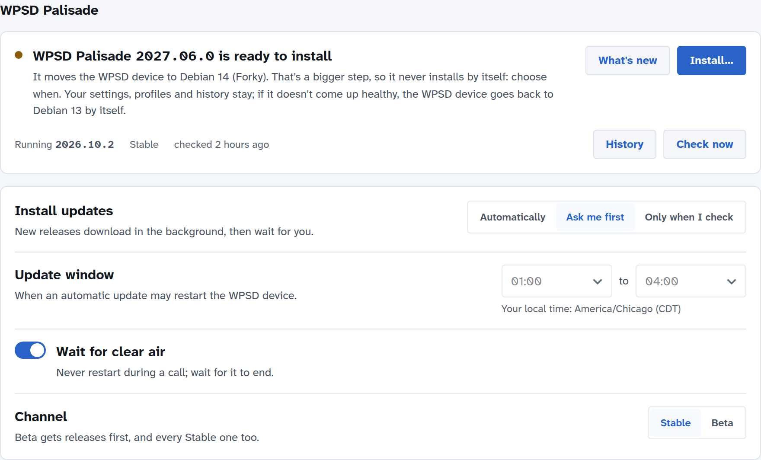Click 'When an automatic update may restart' text
Screen dimensions: 761x460
[x=156, y=295]
